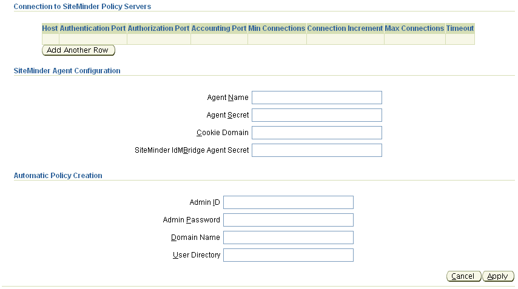Click the Authorization Port column header
518x289 pixels.
pyautogui.click(x=158, y=28)
